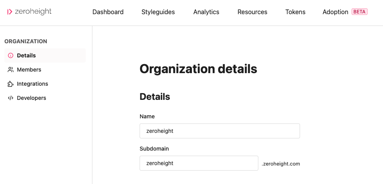
Task: Go to the Analytics tab
Action: pos(206,12)
